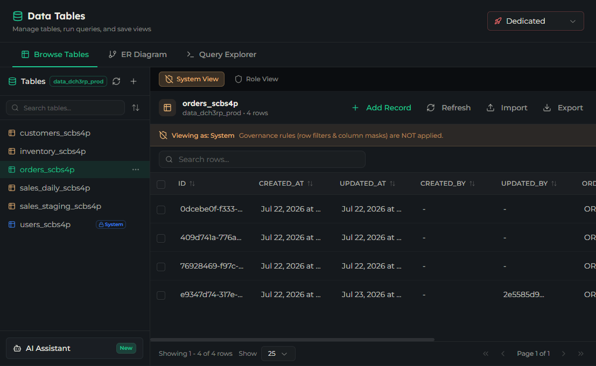Check the row 76928469-f97c checkbox

[161, 266]
